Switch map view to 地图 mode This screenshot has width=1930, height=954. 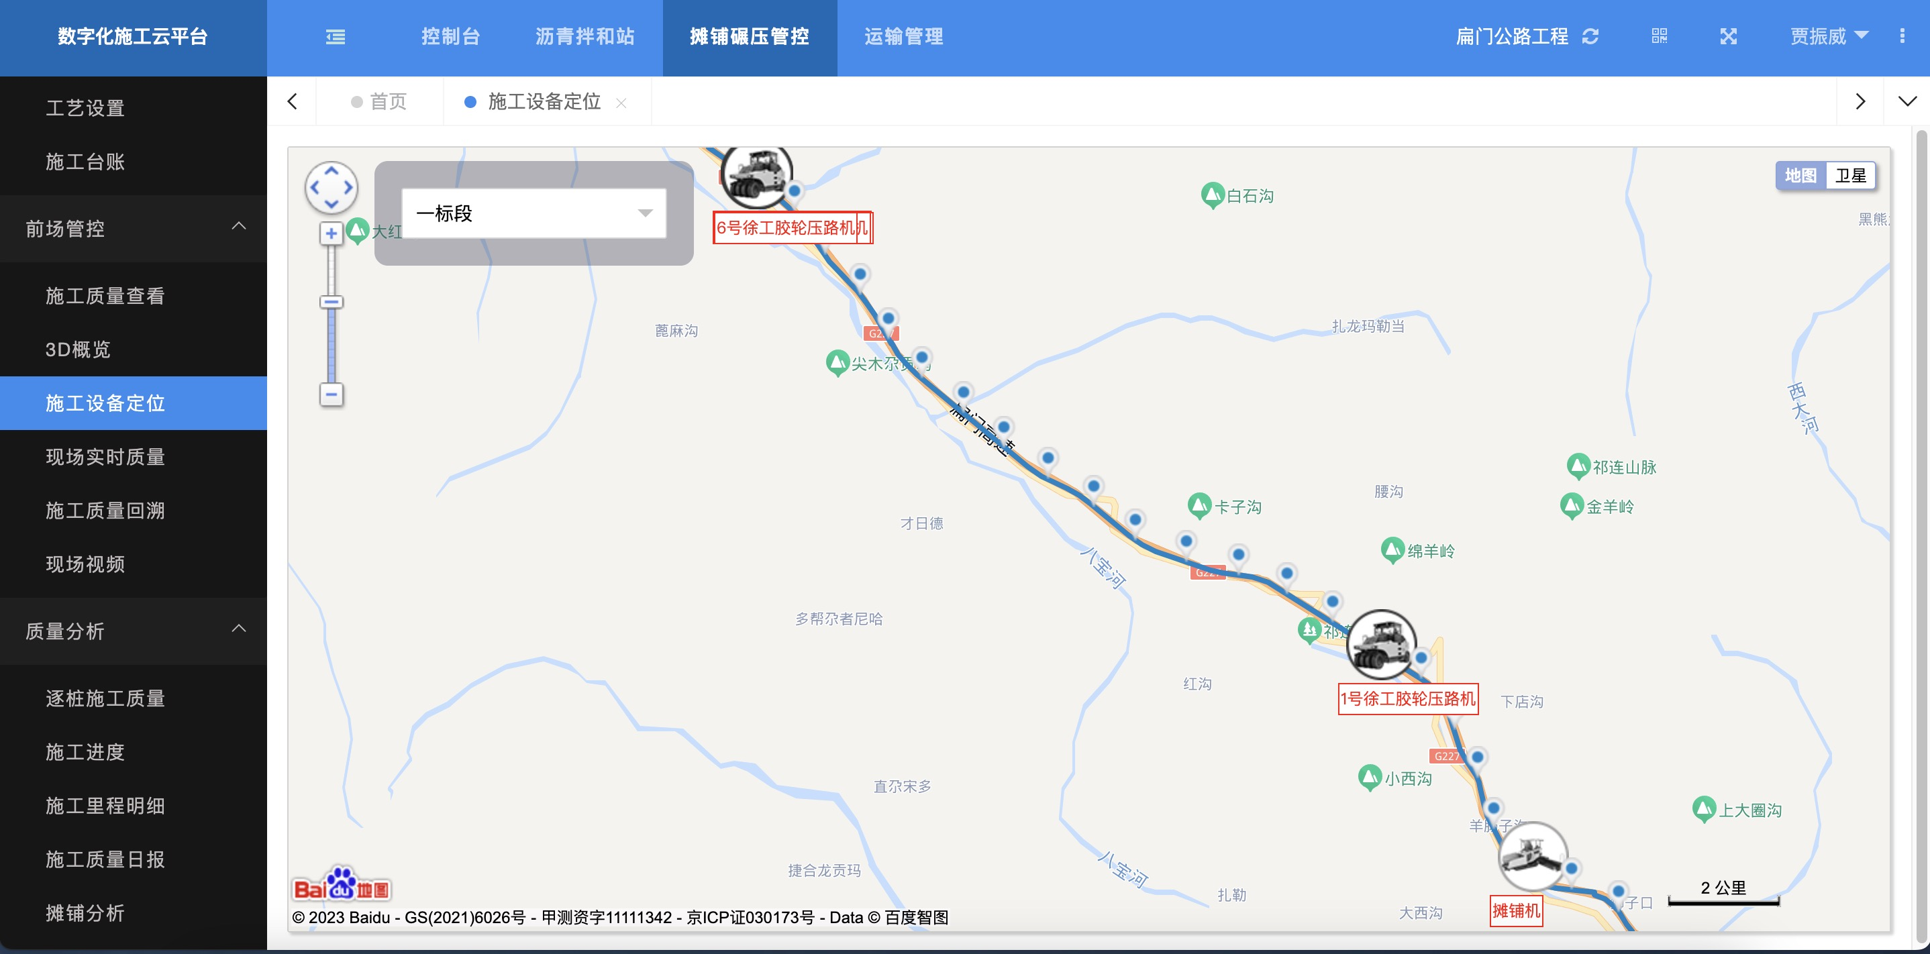click(x=1800, y=175)
